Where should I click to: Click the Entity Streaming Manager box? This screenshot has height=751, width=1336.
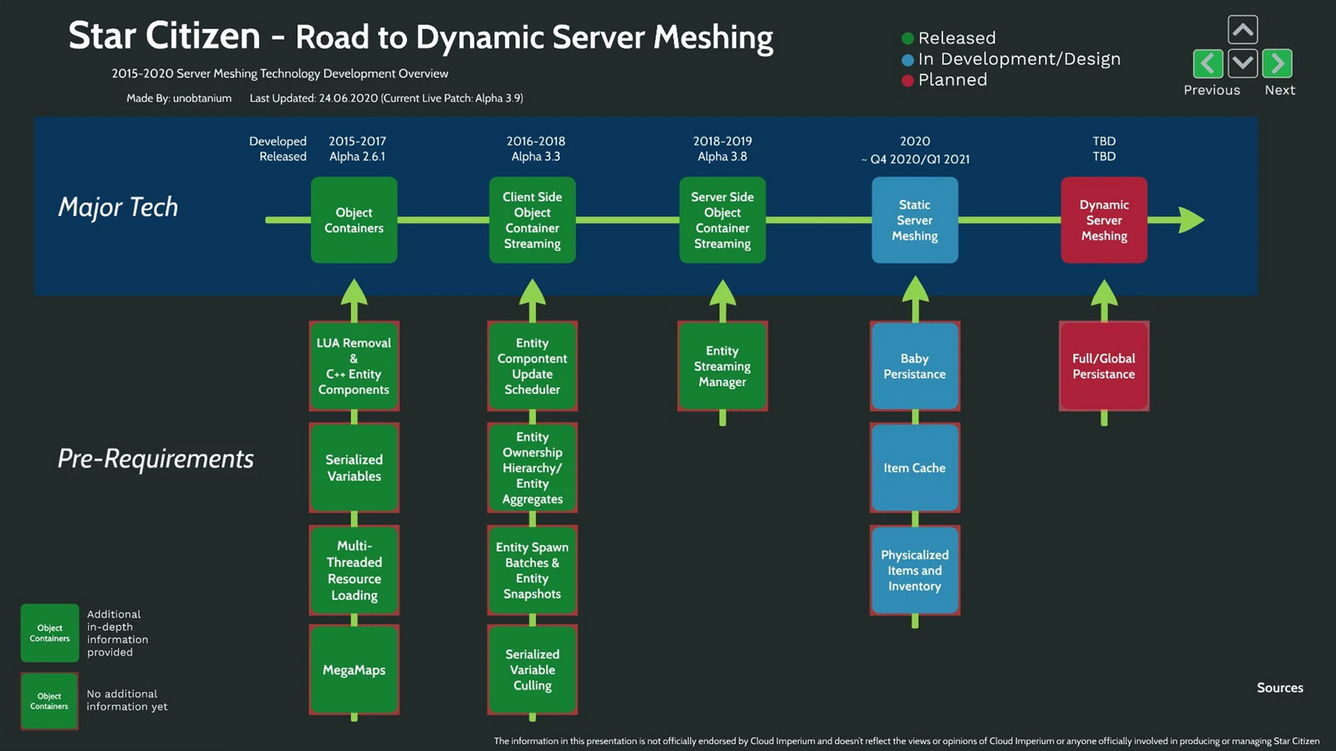[x=722, y=366]
